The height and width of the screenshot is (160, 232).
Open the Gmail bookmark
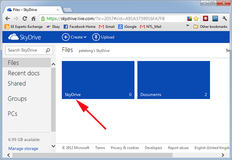pos(107,27)
